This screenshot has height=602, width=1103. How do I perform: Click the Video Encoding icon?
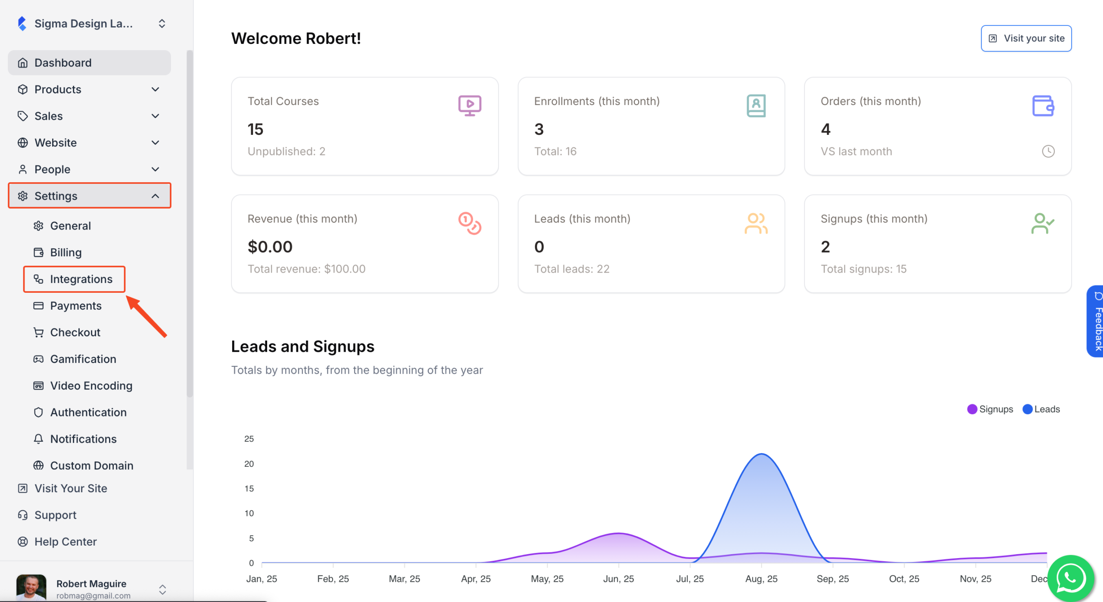click(x=38, y=386)
